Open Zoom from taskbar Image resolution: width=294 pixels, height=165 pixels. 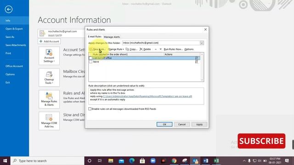pyautogui.click(x=153, y=161)
